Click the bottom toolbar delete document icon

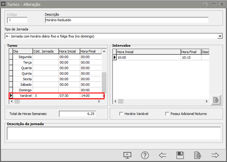(x=197, y=155)
